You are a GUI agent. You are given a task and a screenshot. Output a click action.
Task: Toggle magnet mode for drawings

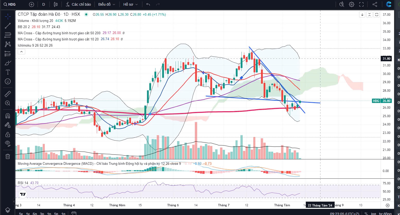tap(8, 116)
